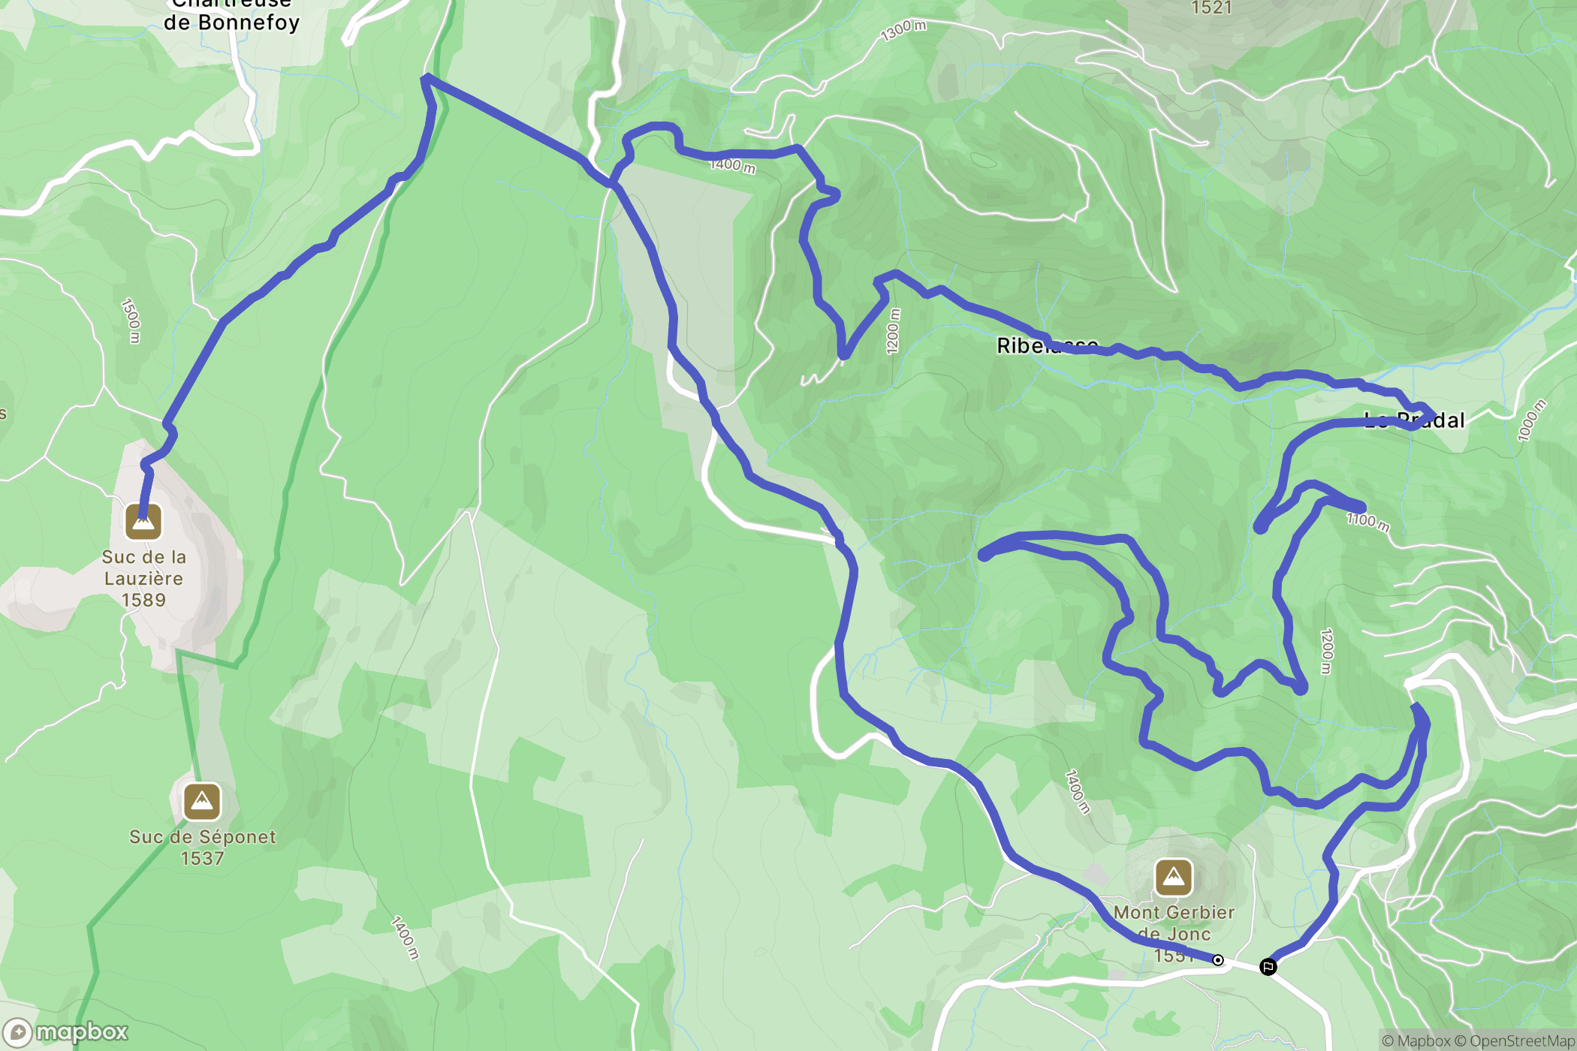Click the 1400 m label on route
This screenshot has width=1577, height=1051.
tap(732, 164)
